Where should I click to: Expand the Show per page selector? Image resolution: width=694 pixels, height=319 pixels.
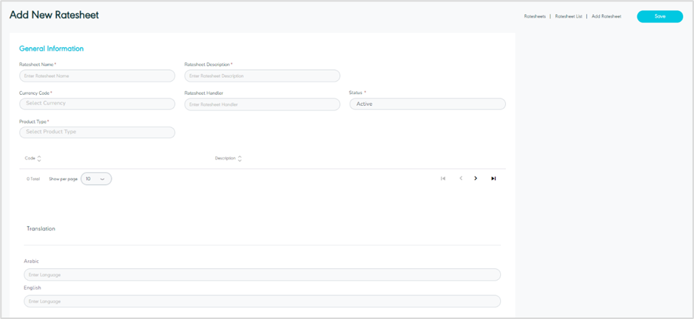coord(96,179)
